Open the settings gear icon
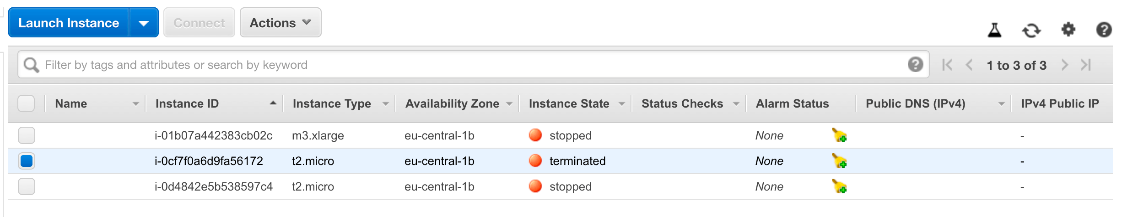The height and width of the screenshot is (217, 1122). [x=1068, y=30]
